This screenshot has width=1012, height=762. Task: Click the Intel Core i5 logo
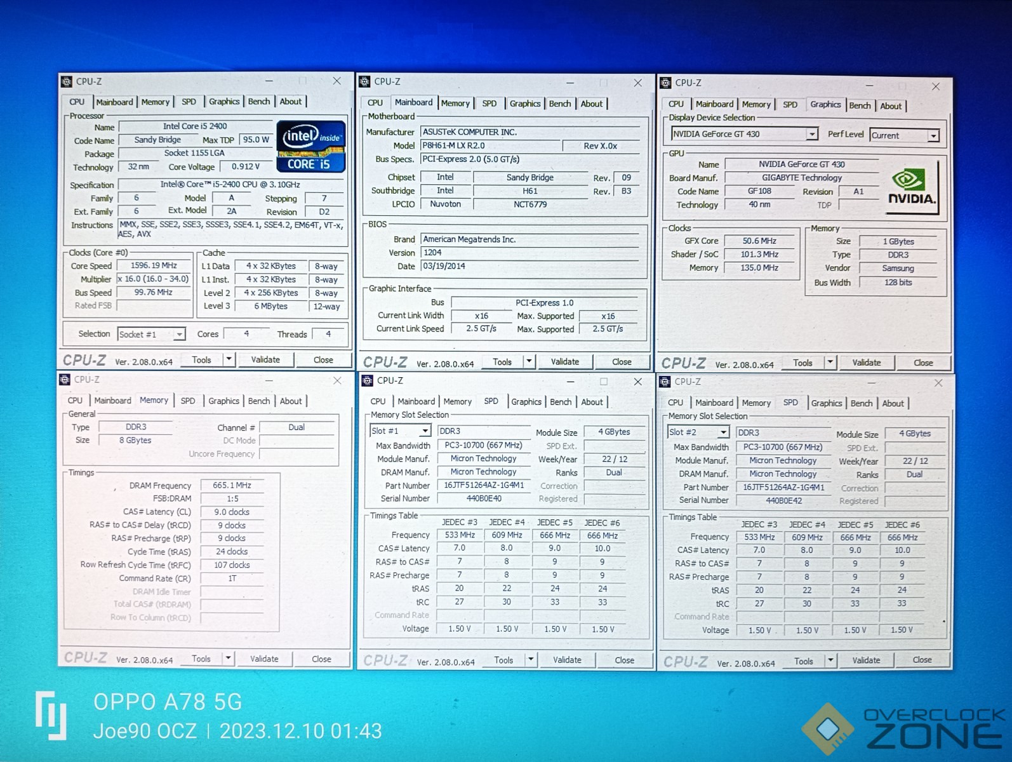[311, 147]
